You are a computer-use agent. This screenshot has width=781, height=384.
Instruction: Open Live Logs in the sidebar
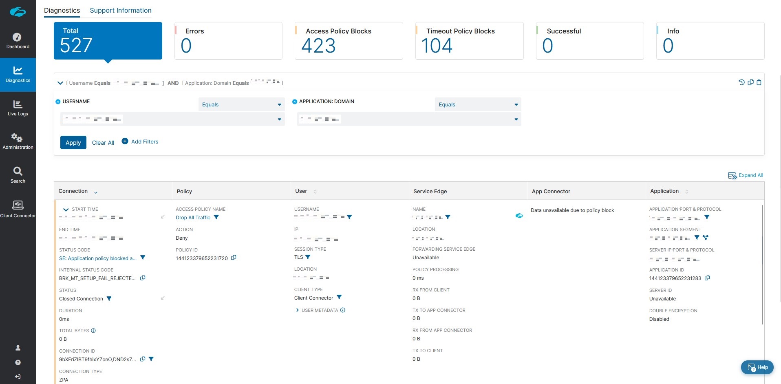(18, 108)
